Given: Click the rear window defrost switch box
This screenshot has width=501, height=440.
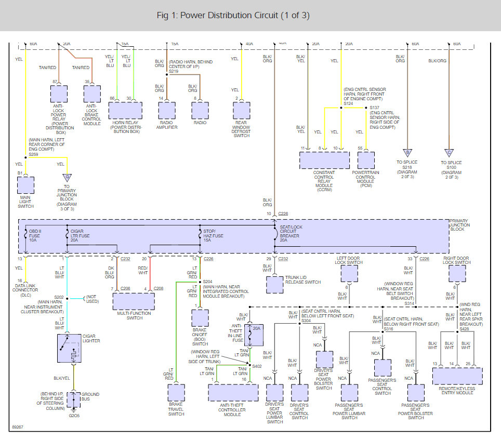Looking at the screenshot, I should (x=242, y=111).
